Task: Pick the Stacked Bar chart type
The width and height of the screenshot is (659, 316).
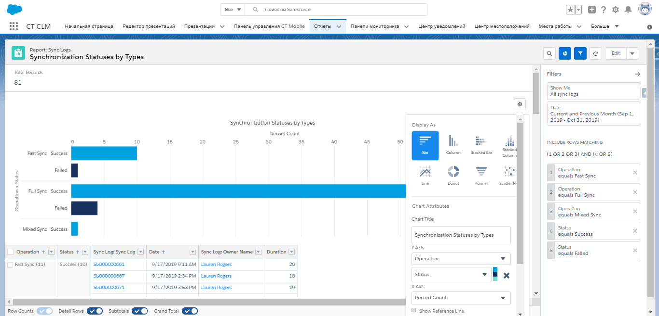Action: pyautogui.click(x=481, y=145)
